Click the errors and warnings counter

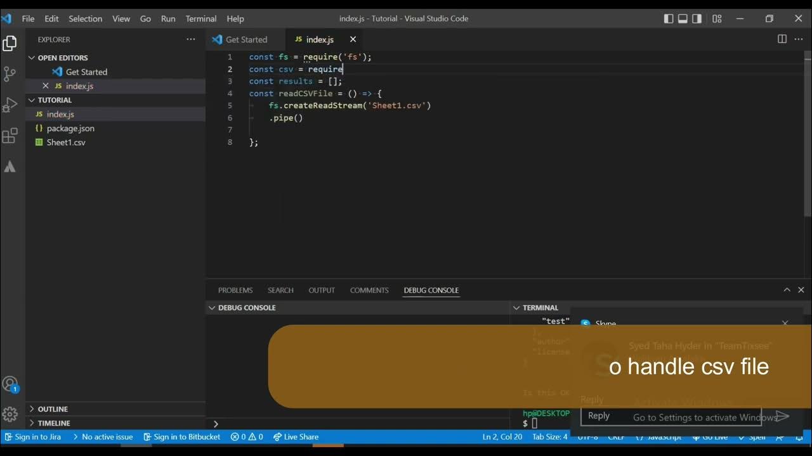(247, 437)
